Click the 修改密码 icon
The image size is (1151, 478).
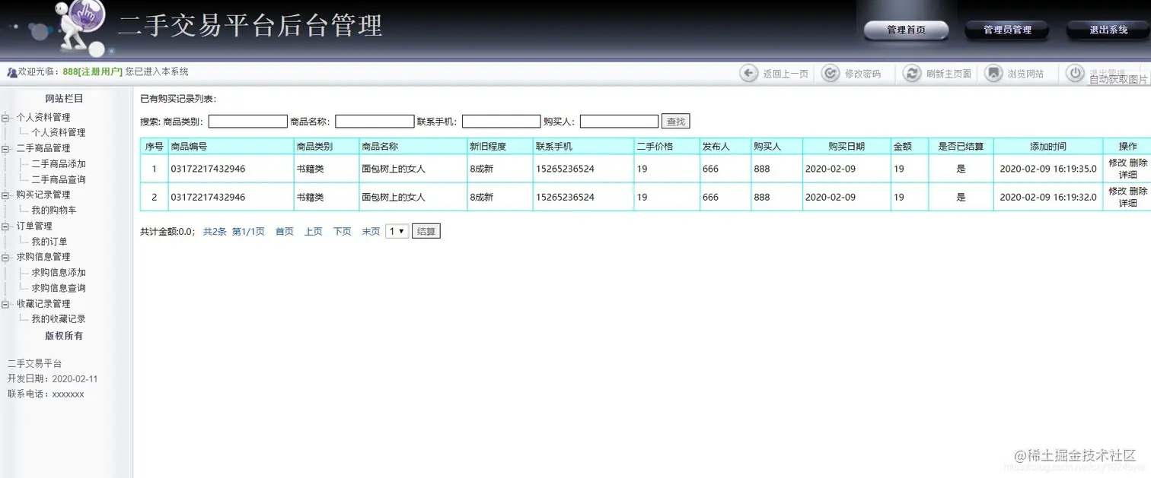point(831,73)
